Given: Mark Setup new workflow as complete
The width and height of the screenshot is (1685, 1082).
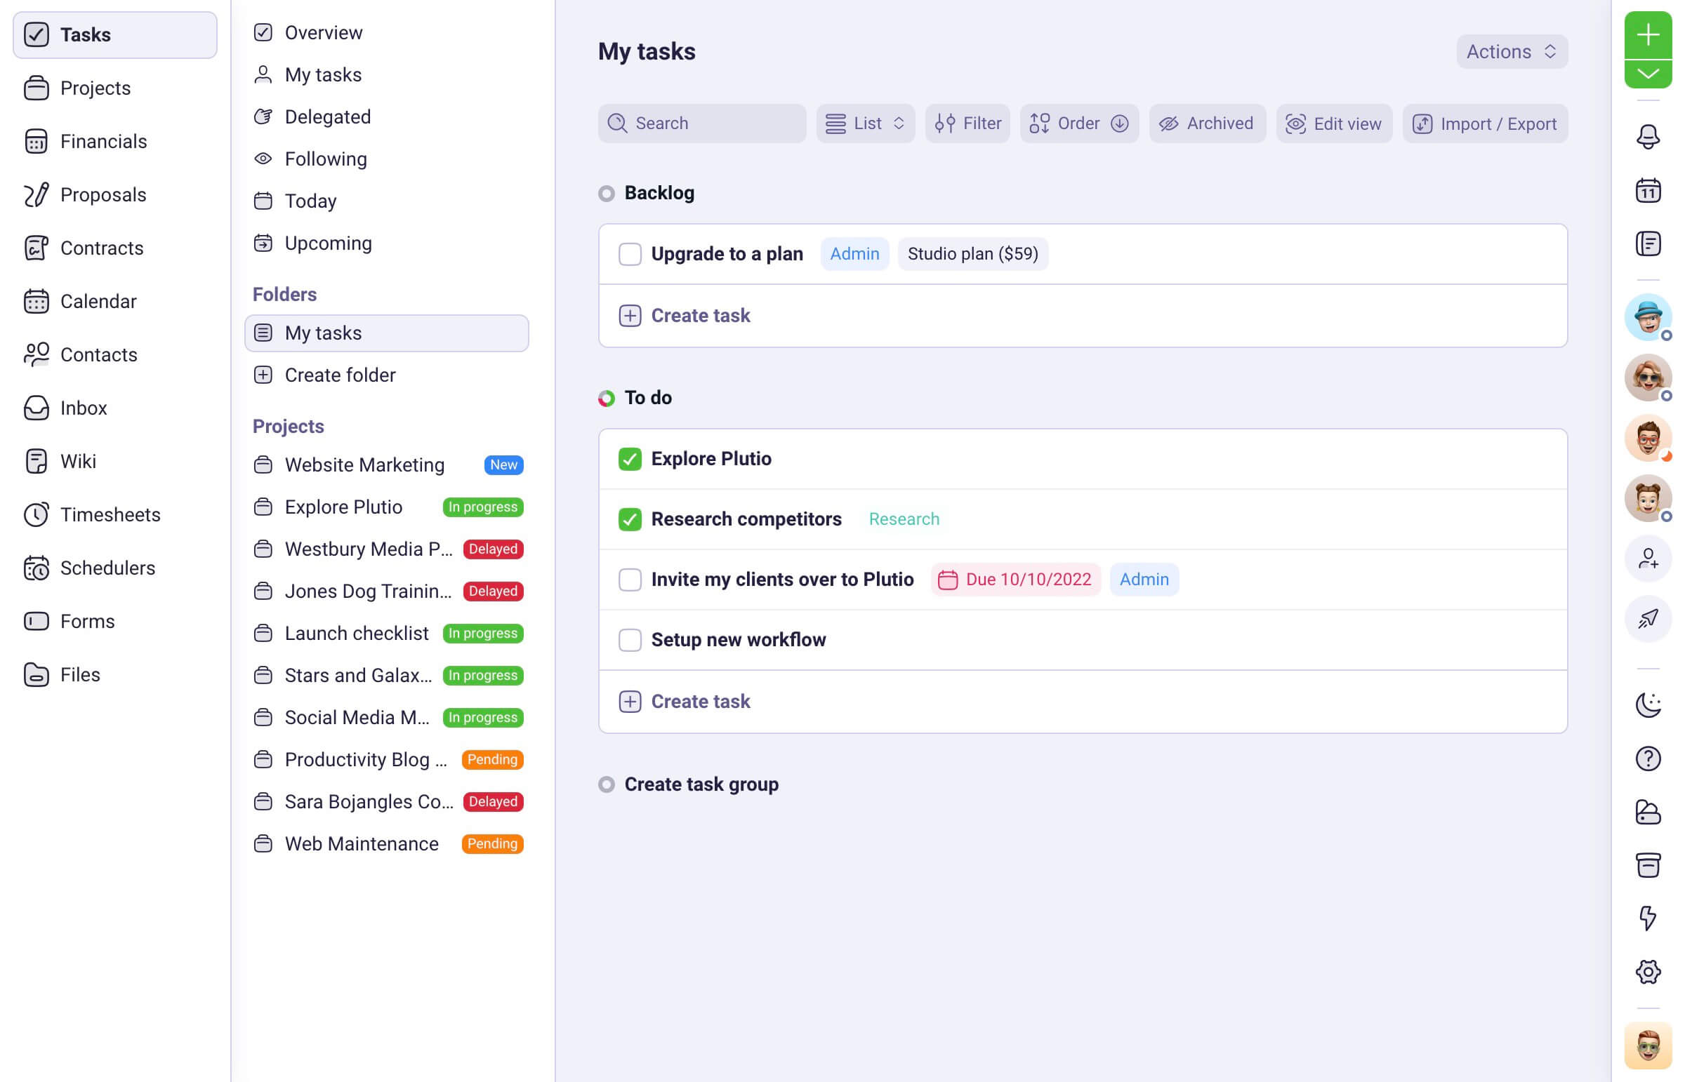Looking at the screenshot, I should (630, 640).
